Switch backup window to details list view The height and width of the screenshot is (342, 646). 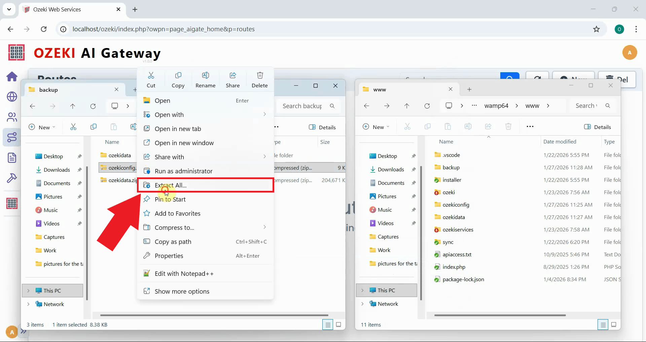click(x=327, y=325)
